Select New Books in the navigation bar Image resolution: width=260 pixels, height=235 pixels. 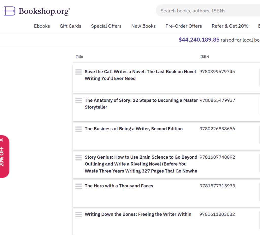click(143, 26)
